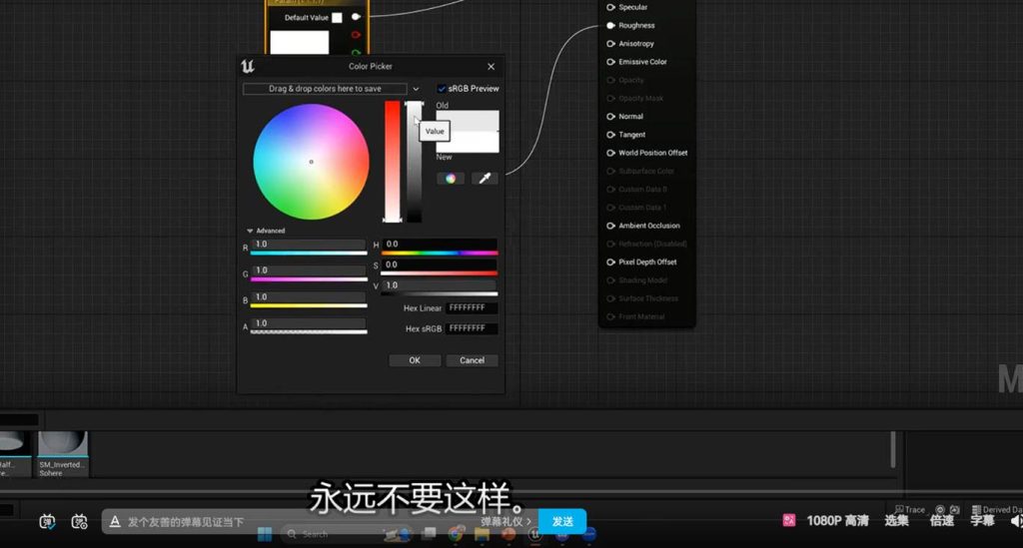Click the Specular input pin

pos(610,8)
